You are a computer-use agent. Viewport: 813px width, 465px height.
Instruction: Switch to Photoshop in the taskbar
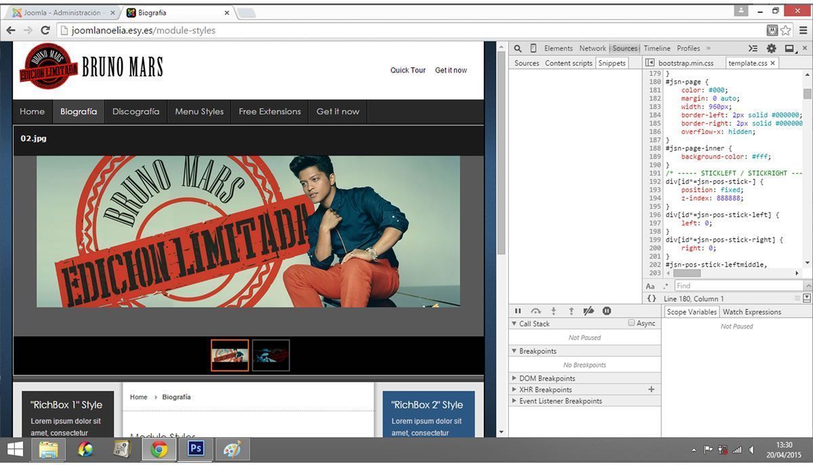pyautogui.click(x=196, y=449)
